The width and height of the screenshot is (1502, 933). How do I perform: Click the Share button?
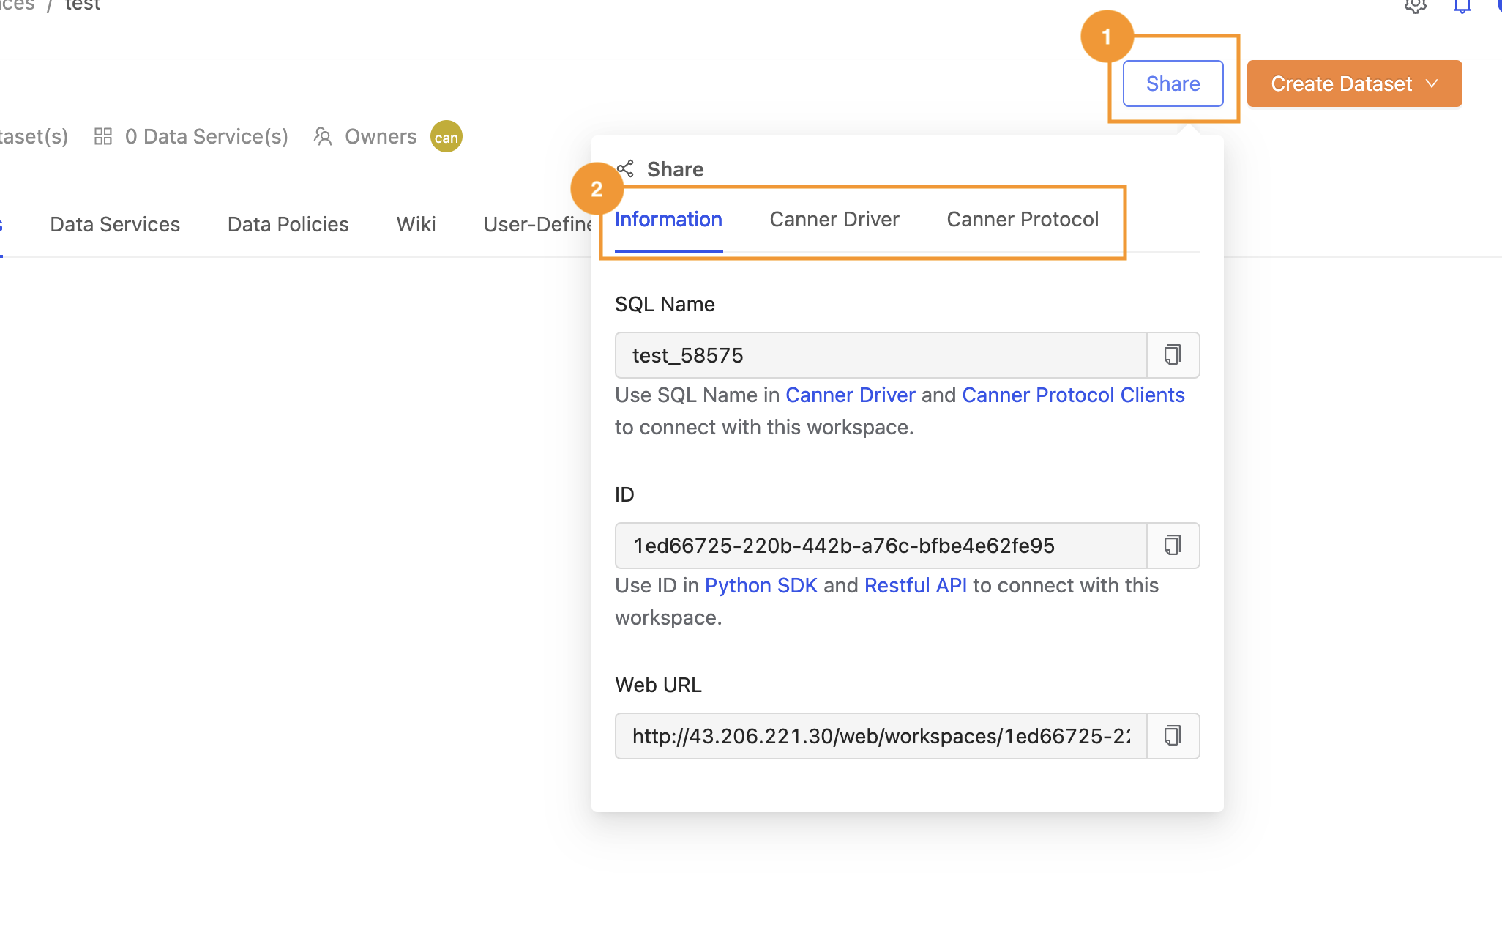coord(1173,83)
